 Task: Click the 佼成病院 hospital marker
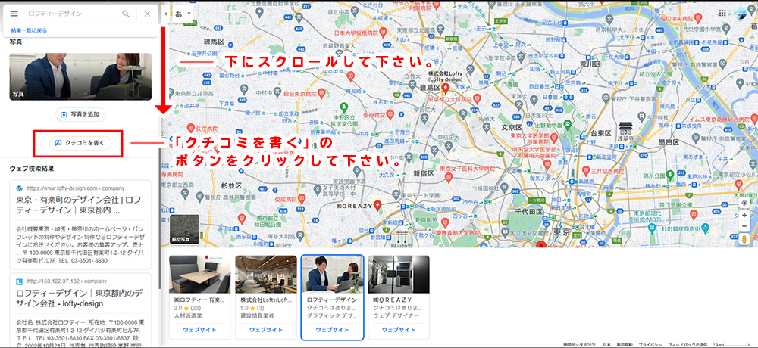click(x=302, y=198)
